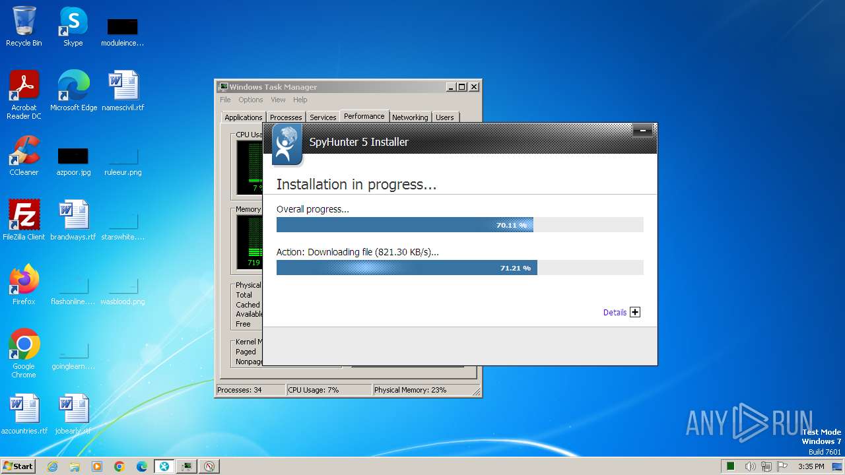This screenshot has width=845, height=475.
Task: Launch Acrobat Reader DC shortcut
Action: pyautogui.click(x=24, y=94)
